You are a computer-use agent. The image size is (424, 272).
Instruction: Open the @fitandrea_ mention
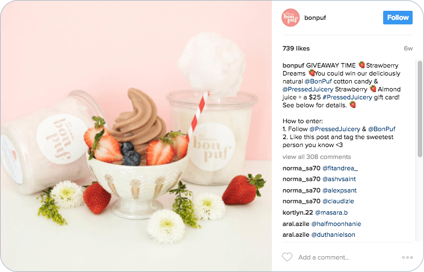pos(340,168)
